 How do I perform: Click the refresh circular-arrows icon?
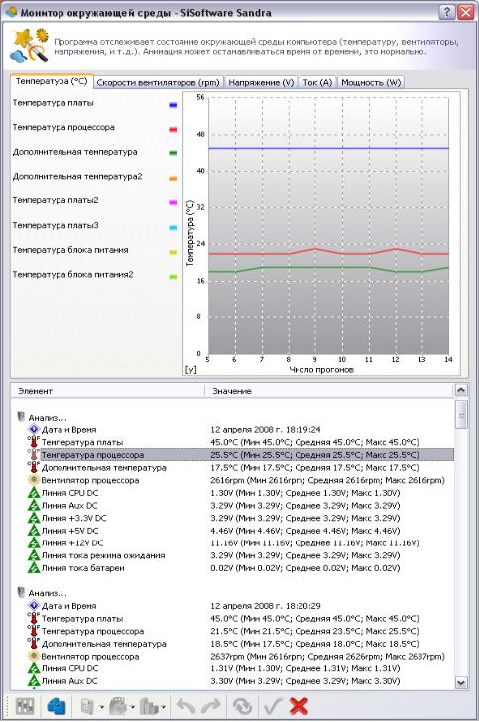243,706
